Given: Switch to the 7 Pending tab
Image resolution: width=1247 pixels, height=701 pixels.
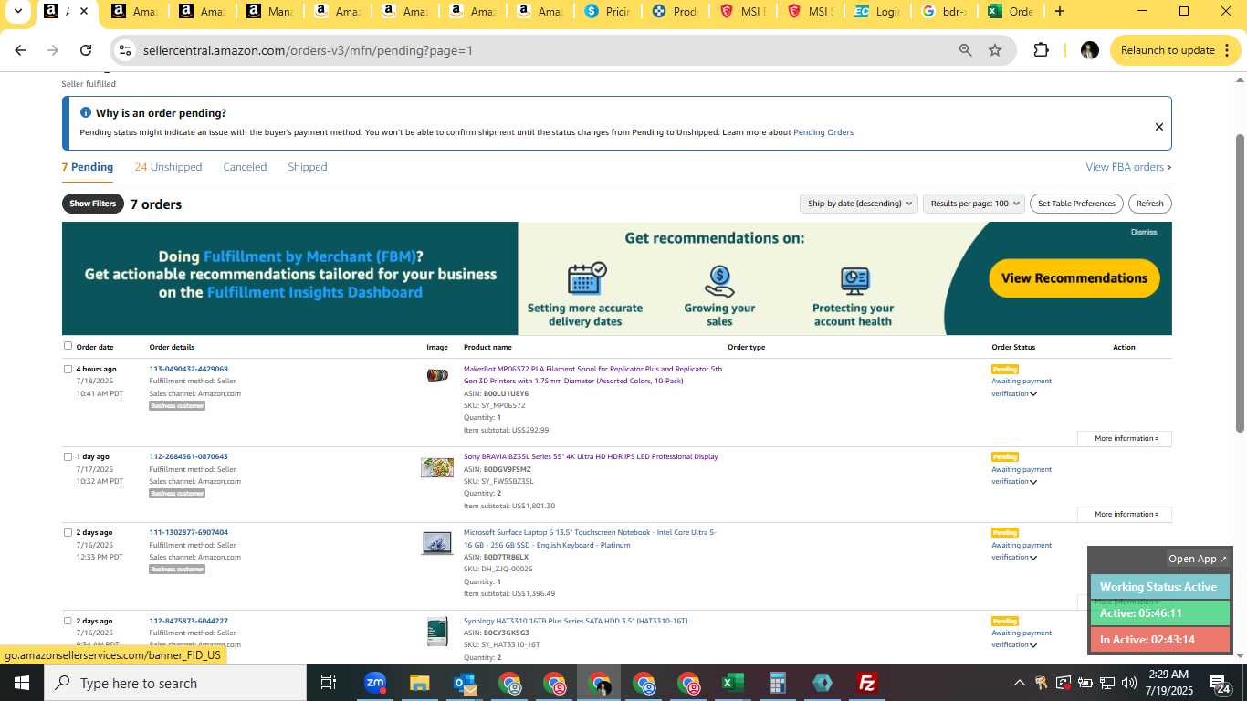Looking at the screenshot, I should point(88,167).
